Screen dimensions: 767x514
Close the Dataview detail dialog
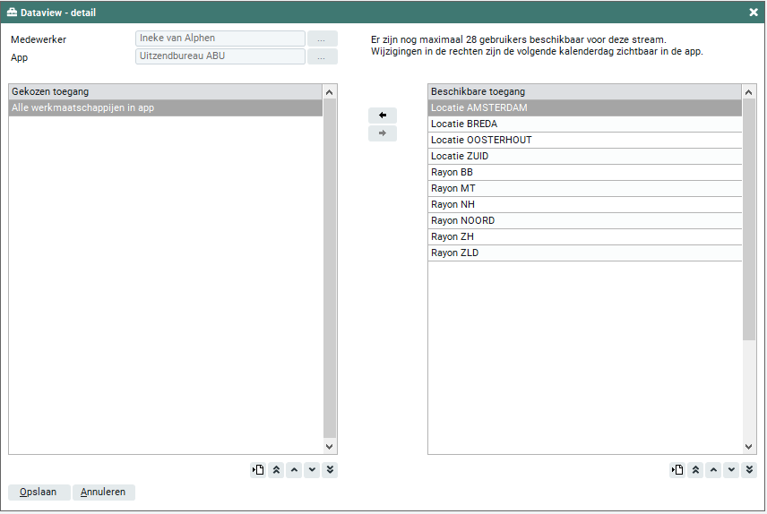click(754, 13)
